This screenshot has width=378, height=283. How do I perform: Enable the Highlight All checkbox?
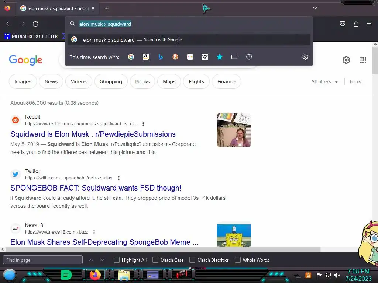(x=116, y=260)
